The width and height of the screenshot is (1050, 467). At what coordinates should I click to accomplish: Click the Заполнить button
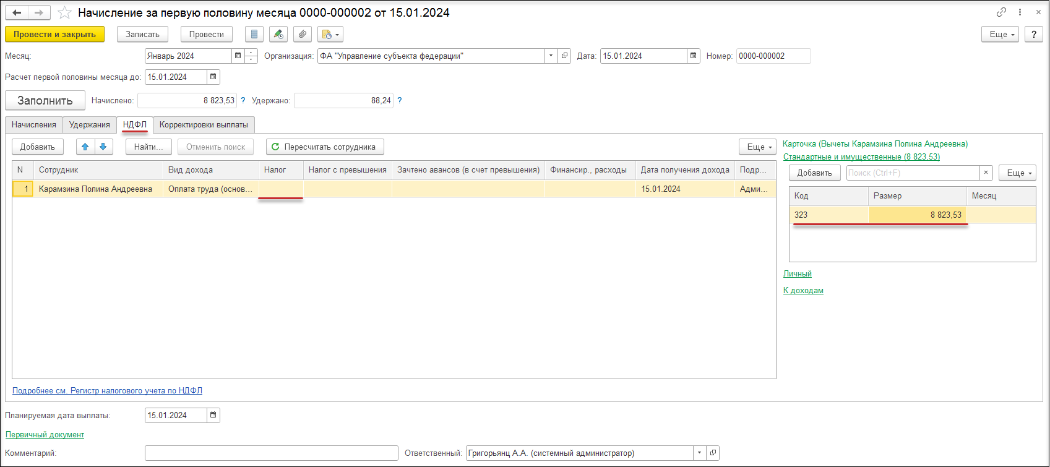point(45,100)
